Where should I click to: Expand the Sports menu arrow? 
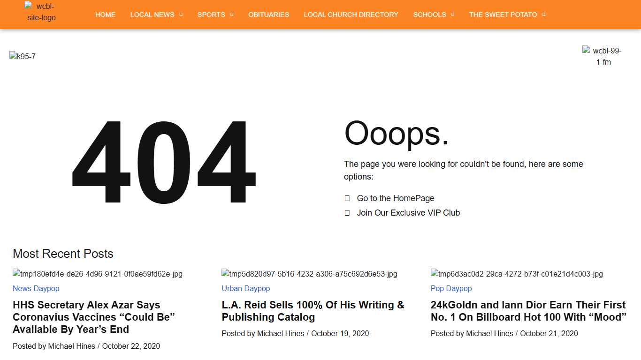(x=232, y=15)
